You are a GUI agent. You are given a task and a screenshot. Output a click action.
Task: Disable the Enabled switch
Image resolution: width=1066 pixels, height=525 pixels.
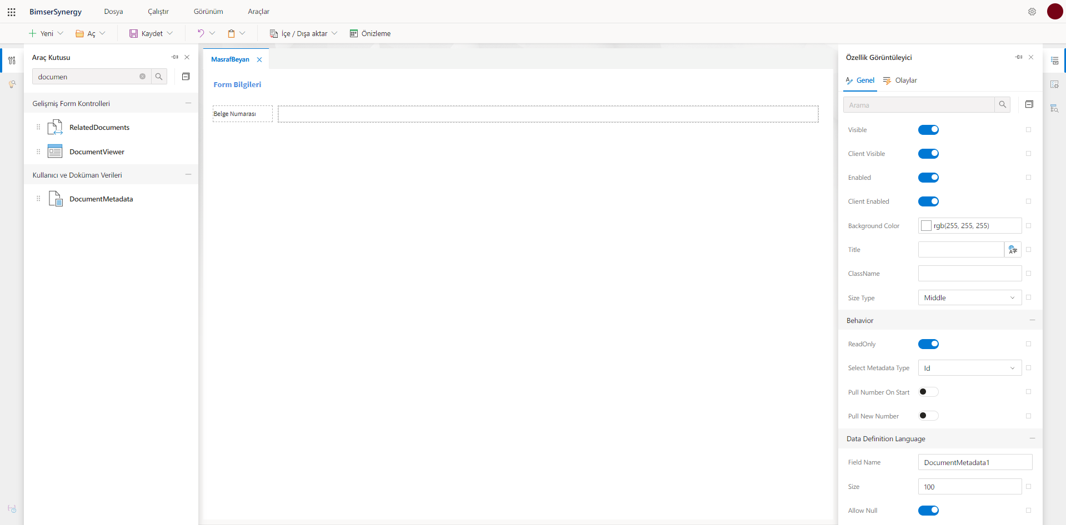928,178
